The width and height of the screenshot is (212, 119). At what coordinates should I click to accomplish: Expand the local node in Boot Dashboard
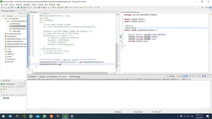pyautogui.click(x=2, y=98)
